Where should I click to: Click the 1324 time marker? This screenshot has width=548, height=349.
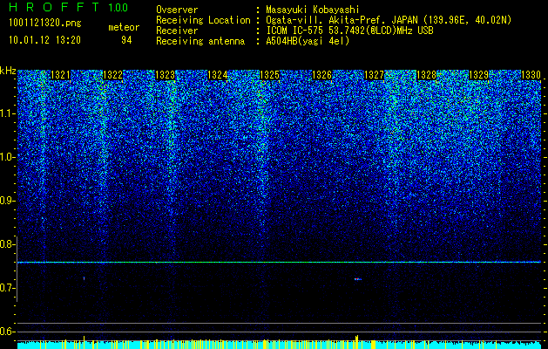(x=218, y=75)
